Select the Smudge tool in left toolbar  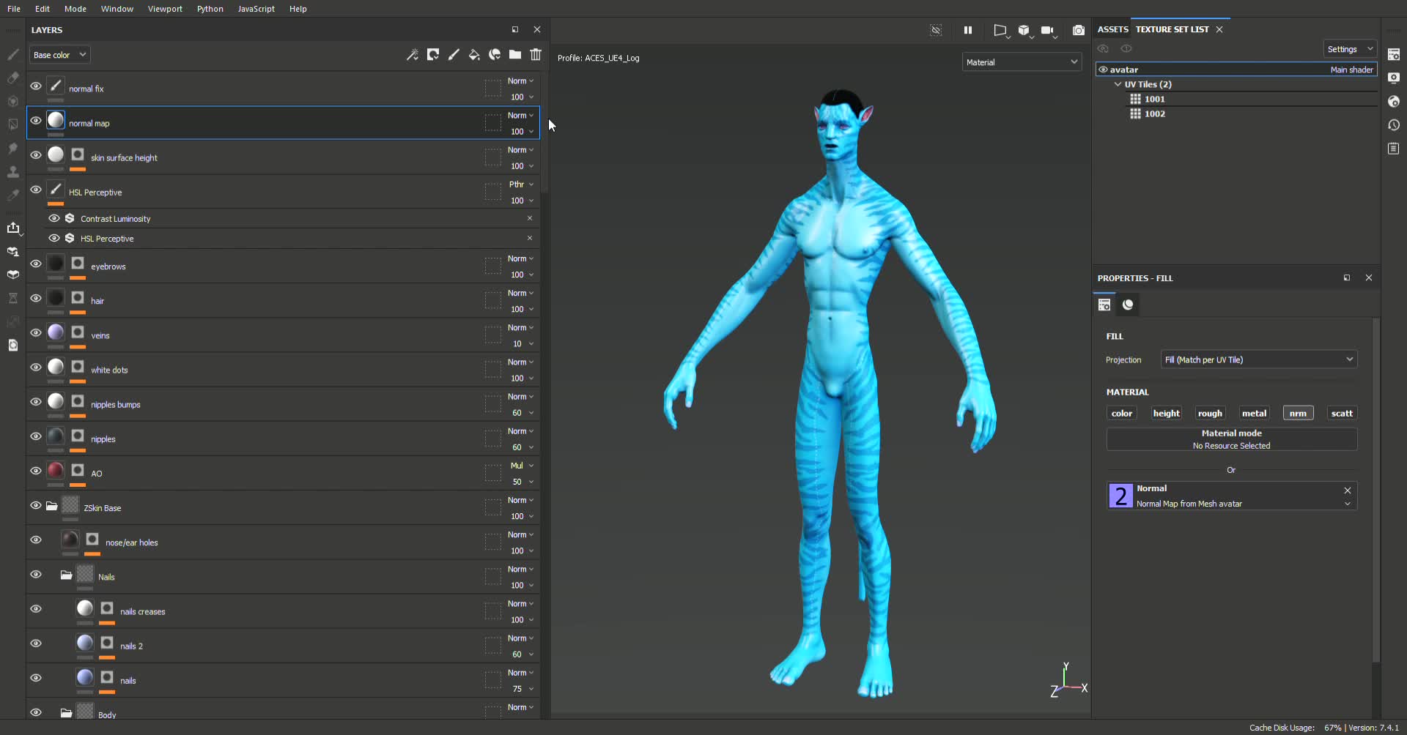[x=13, y=149]
